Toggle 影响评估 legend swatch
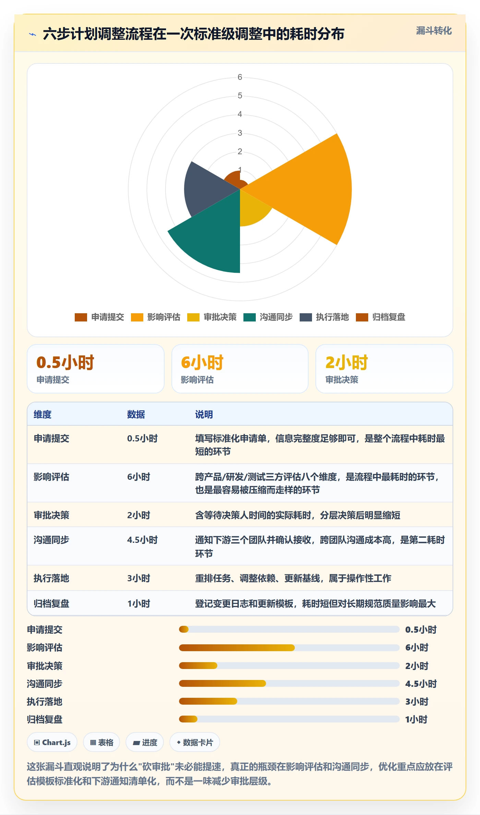 click(137, 317)
